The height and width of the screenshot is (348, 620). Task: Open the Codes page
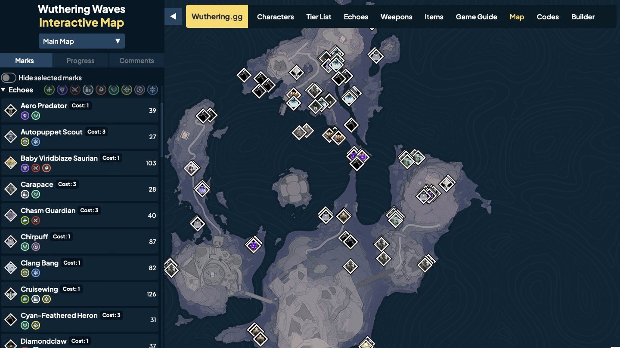tap(548, 17)
